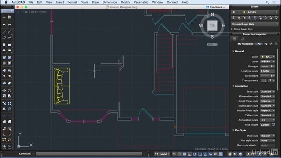Toggle Lineweight display in status bar
281x158 pixels.
(x=216, y=154)
